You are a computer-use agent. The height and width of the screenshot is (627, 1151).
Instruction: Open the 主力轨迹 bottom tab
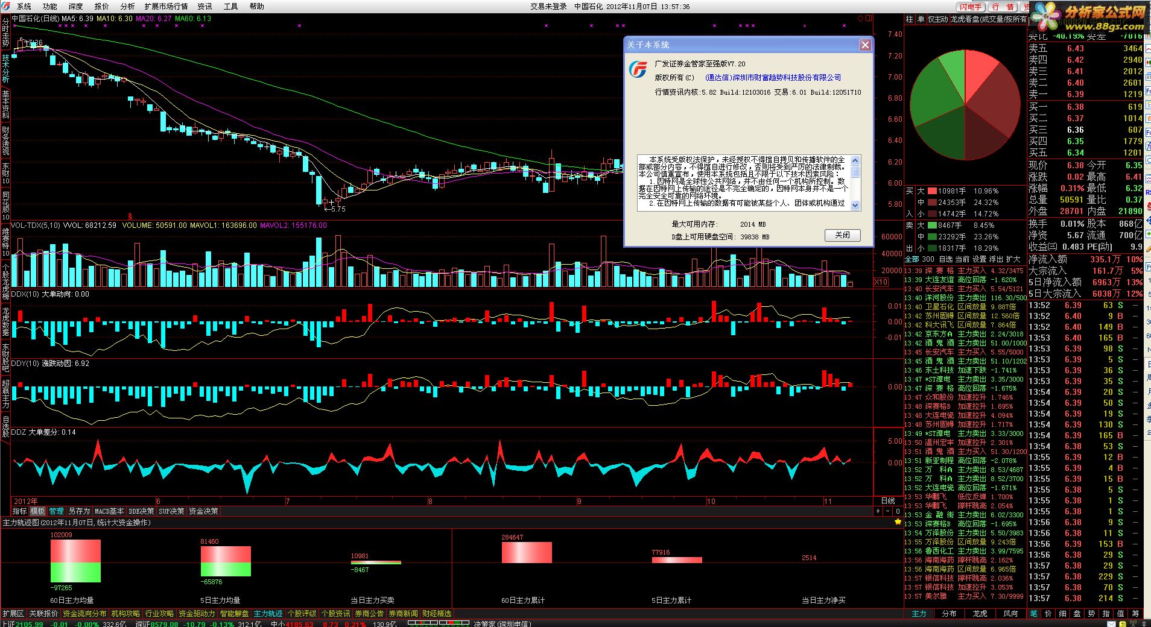coord(268,614)
